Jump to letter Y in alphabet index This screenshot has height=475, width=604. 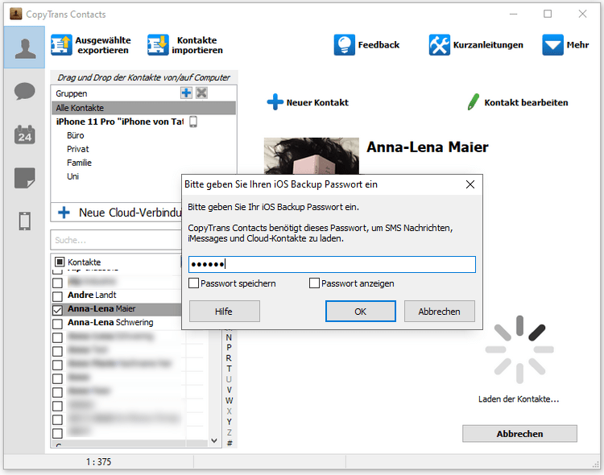229,422
